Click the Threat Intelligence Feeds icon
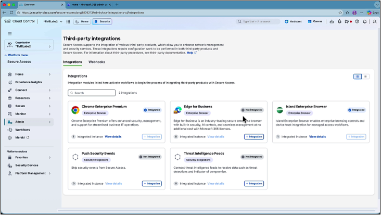Screen dimensions: 381x215 (x=177, y=157)
